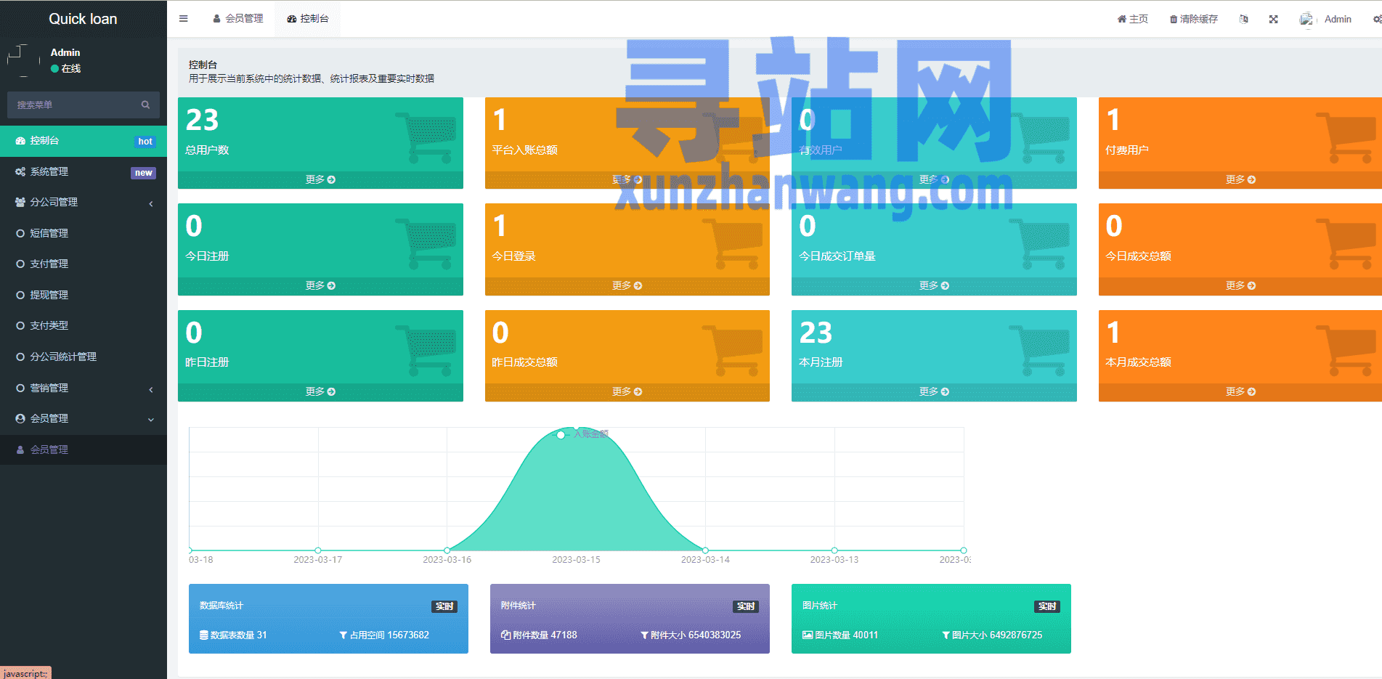Click the users icon beside 分公司管理
This screenshot has width=1382, height=679.
click(20, 203)
